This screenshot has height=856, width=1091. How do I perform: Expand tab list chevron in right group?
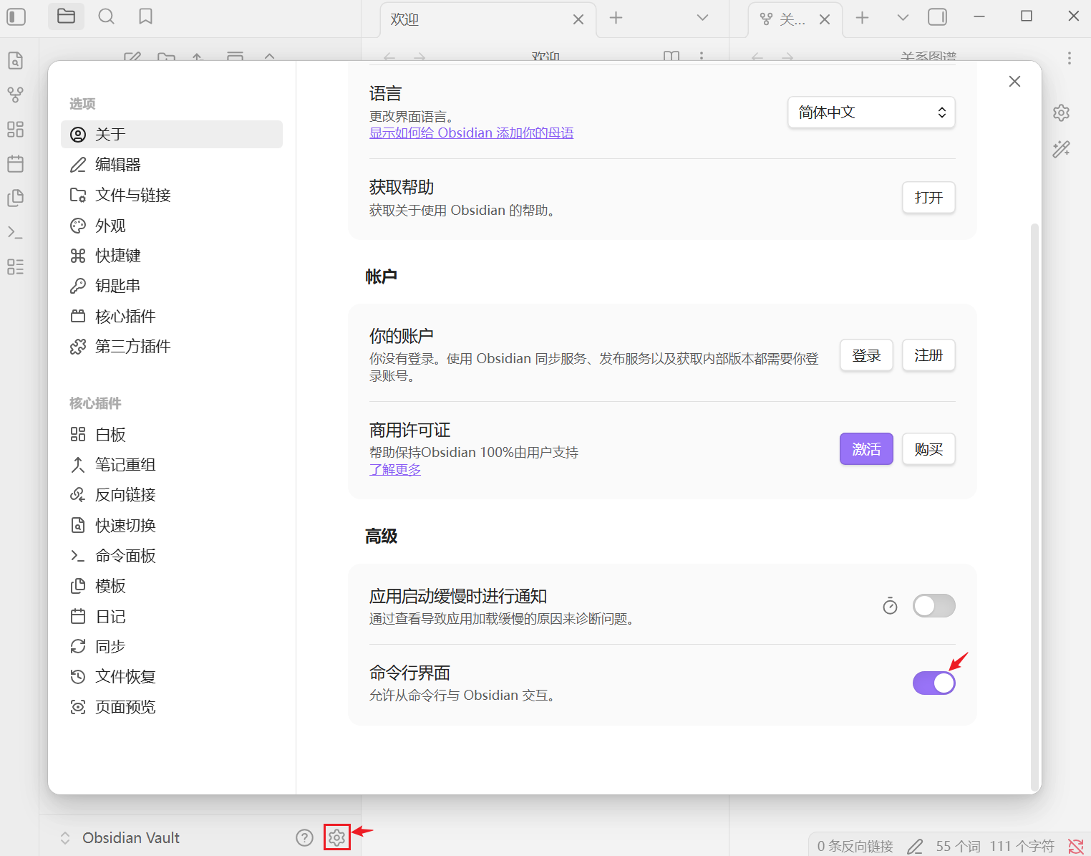point(903,18)
